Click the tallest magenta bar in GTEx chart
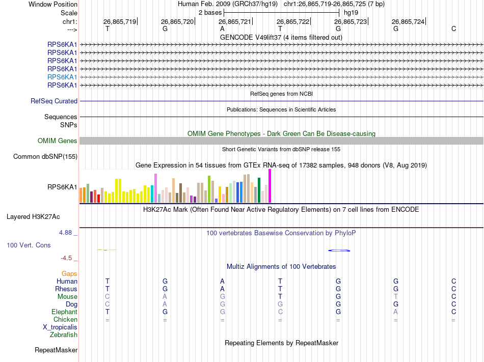 tap(270, 186)
